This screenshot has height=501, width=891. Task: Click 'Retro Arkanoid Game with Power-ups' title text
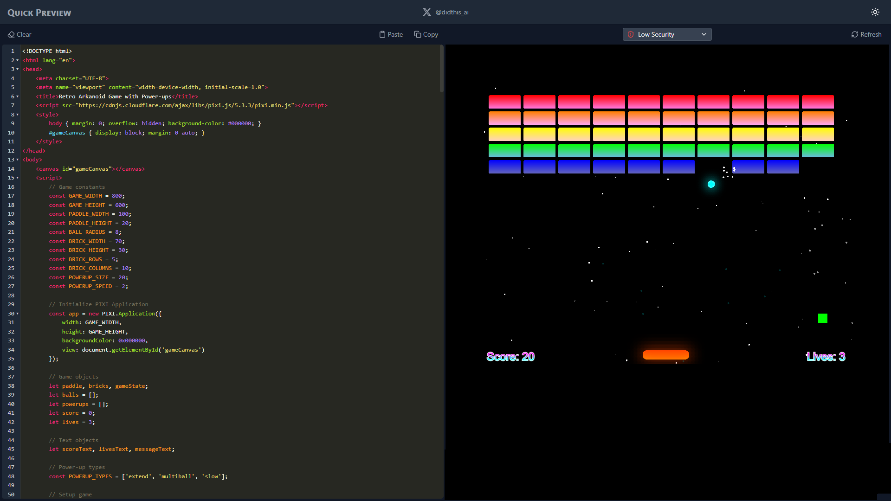tap(115, 96)
